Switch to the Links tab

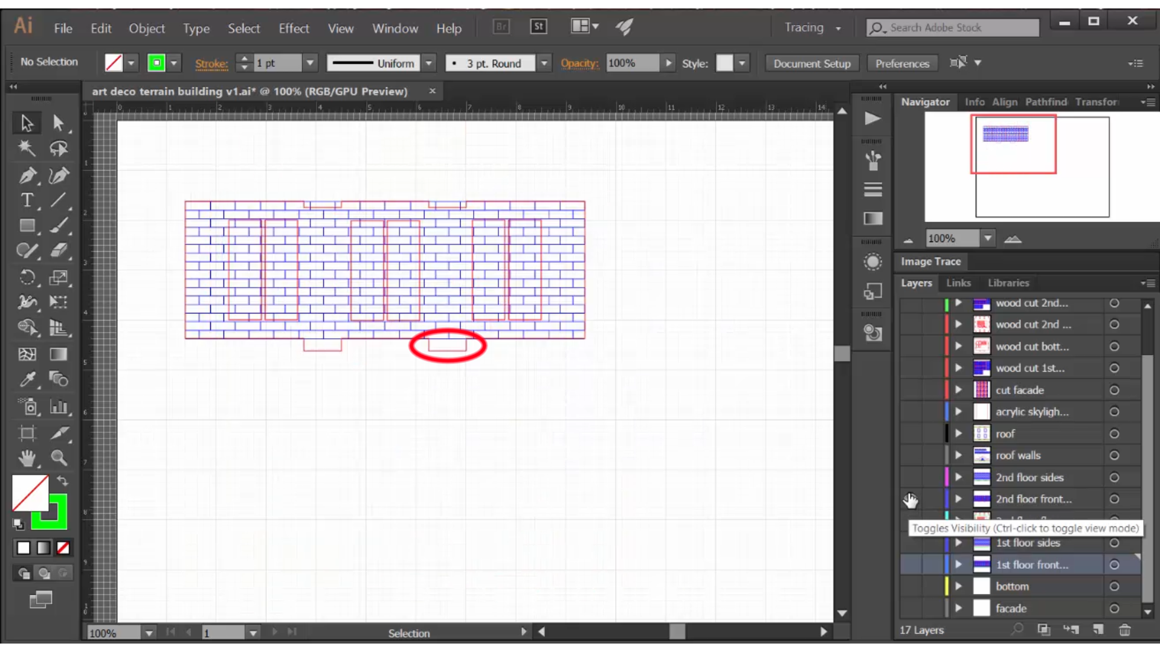958,283
